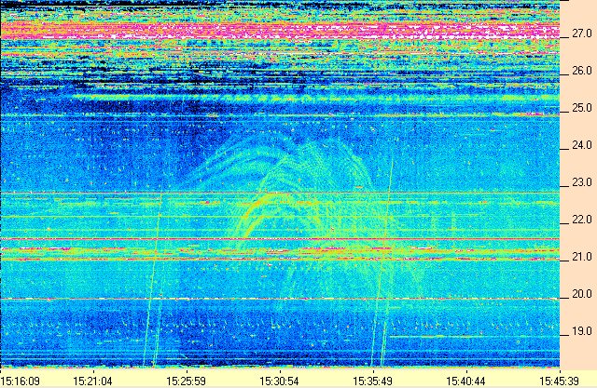597x388 pixels.
Task: Click the 25.0 frequency axis label
Action: click(x=582, y=108)
